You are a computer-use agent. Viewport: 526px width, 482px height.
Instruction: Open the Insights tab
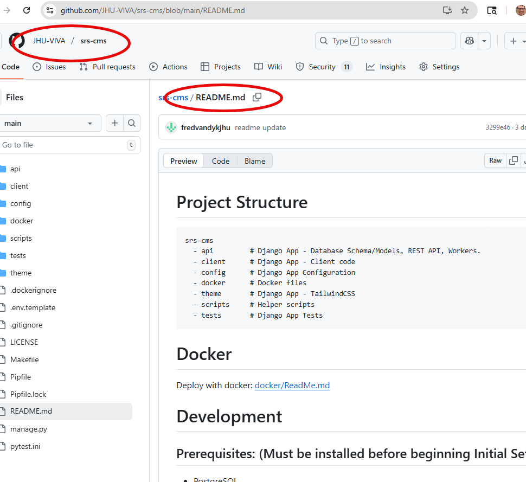(386, 67)
